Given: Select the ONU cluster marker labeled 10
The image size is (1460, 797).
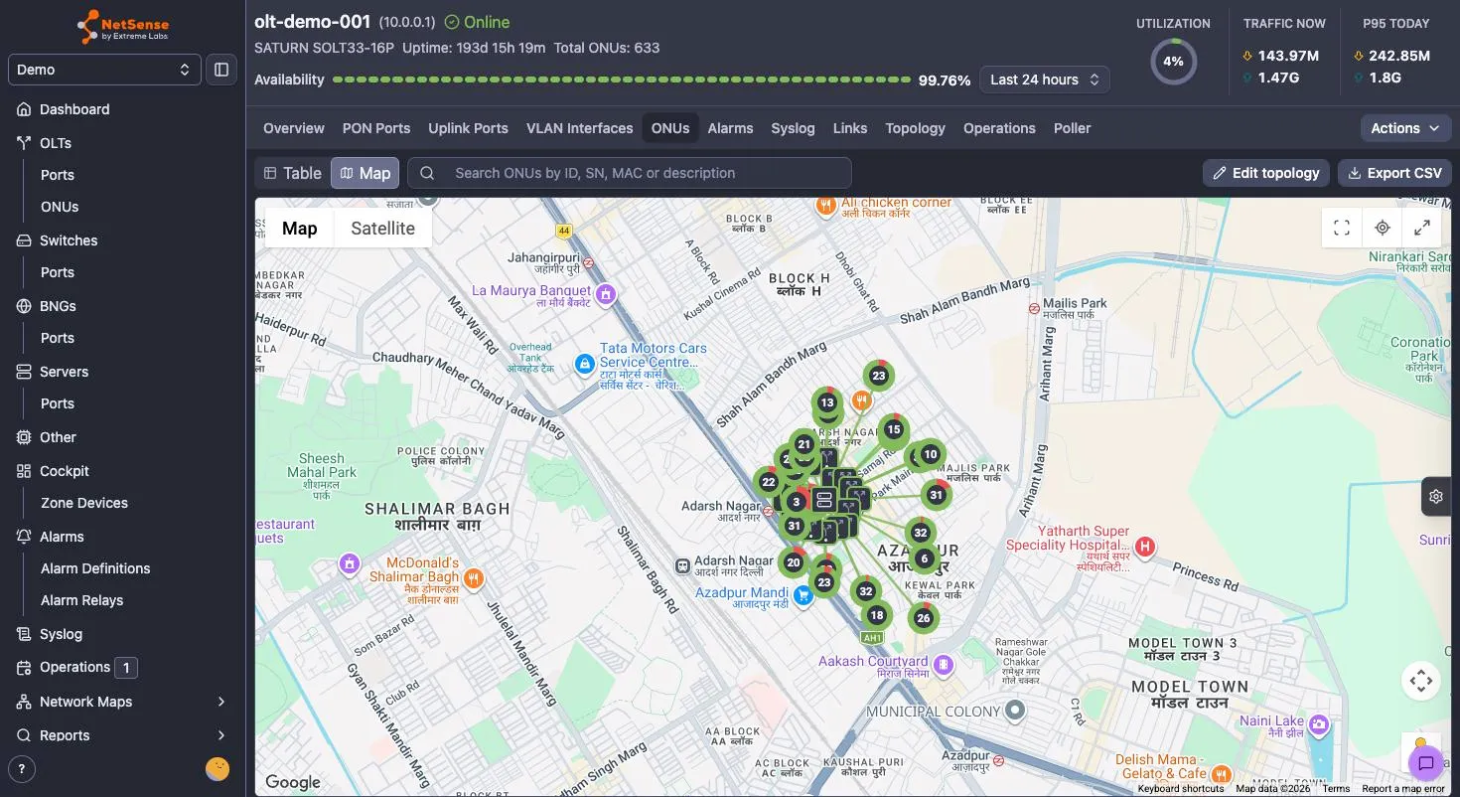Looking at the screenshot, I should [x=931, y=454].
